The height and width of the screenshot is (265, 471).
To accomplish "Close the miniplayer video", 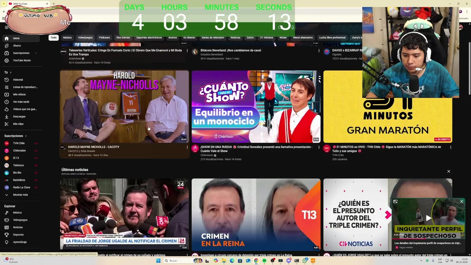I will (x=461, y=202).
